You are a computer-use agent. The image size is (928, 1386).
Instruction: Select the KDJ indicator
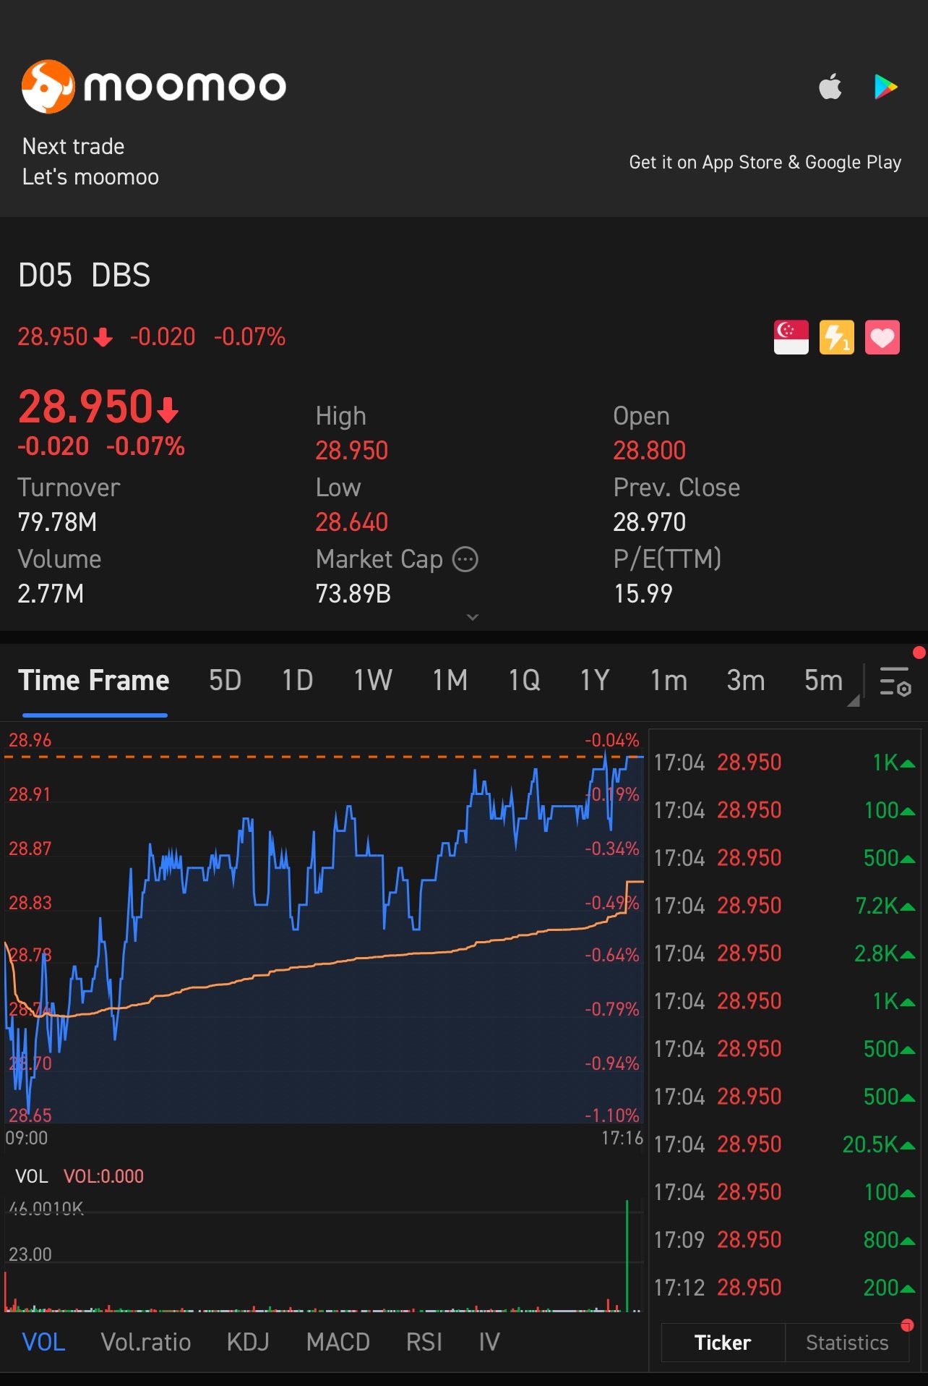248,1342
